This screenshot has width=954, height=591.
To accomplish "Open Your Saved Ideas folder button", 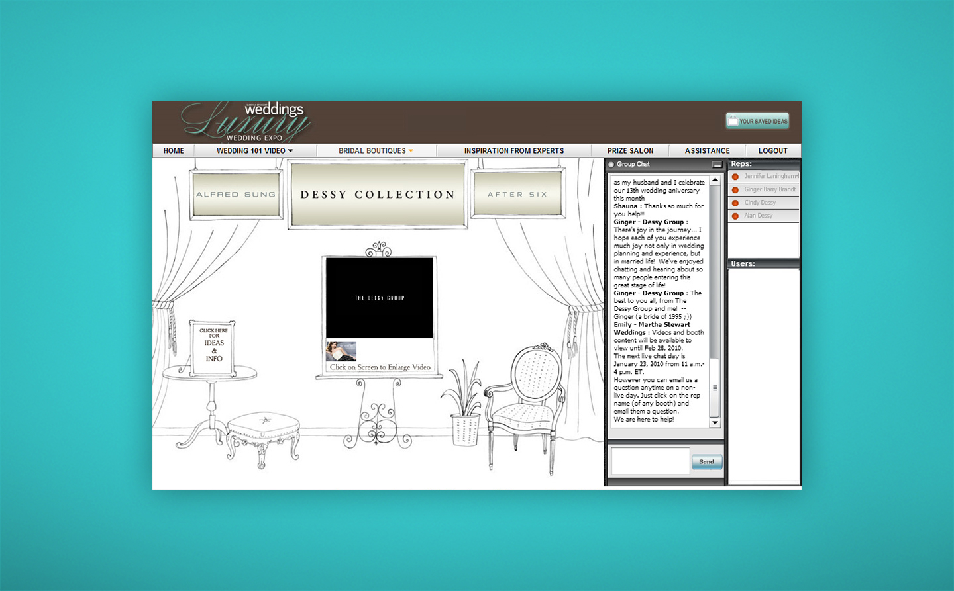I will click(x=757, y=121).
